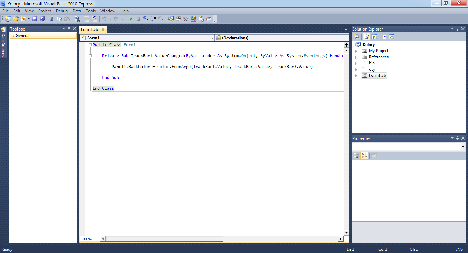Viewport: 468px width, 253px height.
Task: Expand obj folder arrow
Action: [356, 69]
